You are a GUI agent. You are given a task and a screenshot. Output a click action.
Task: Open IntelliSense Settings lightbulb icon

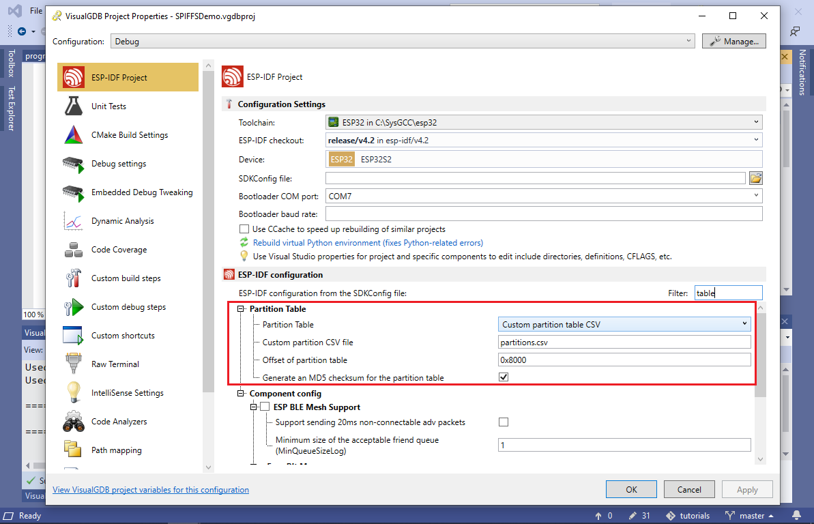point(74,393)
